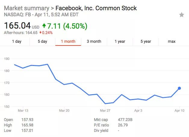
Task: Click the Mar 13 date label
Action: coord(21,111)
